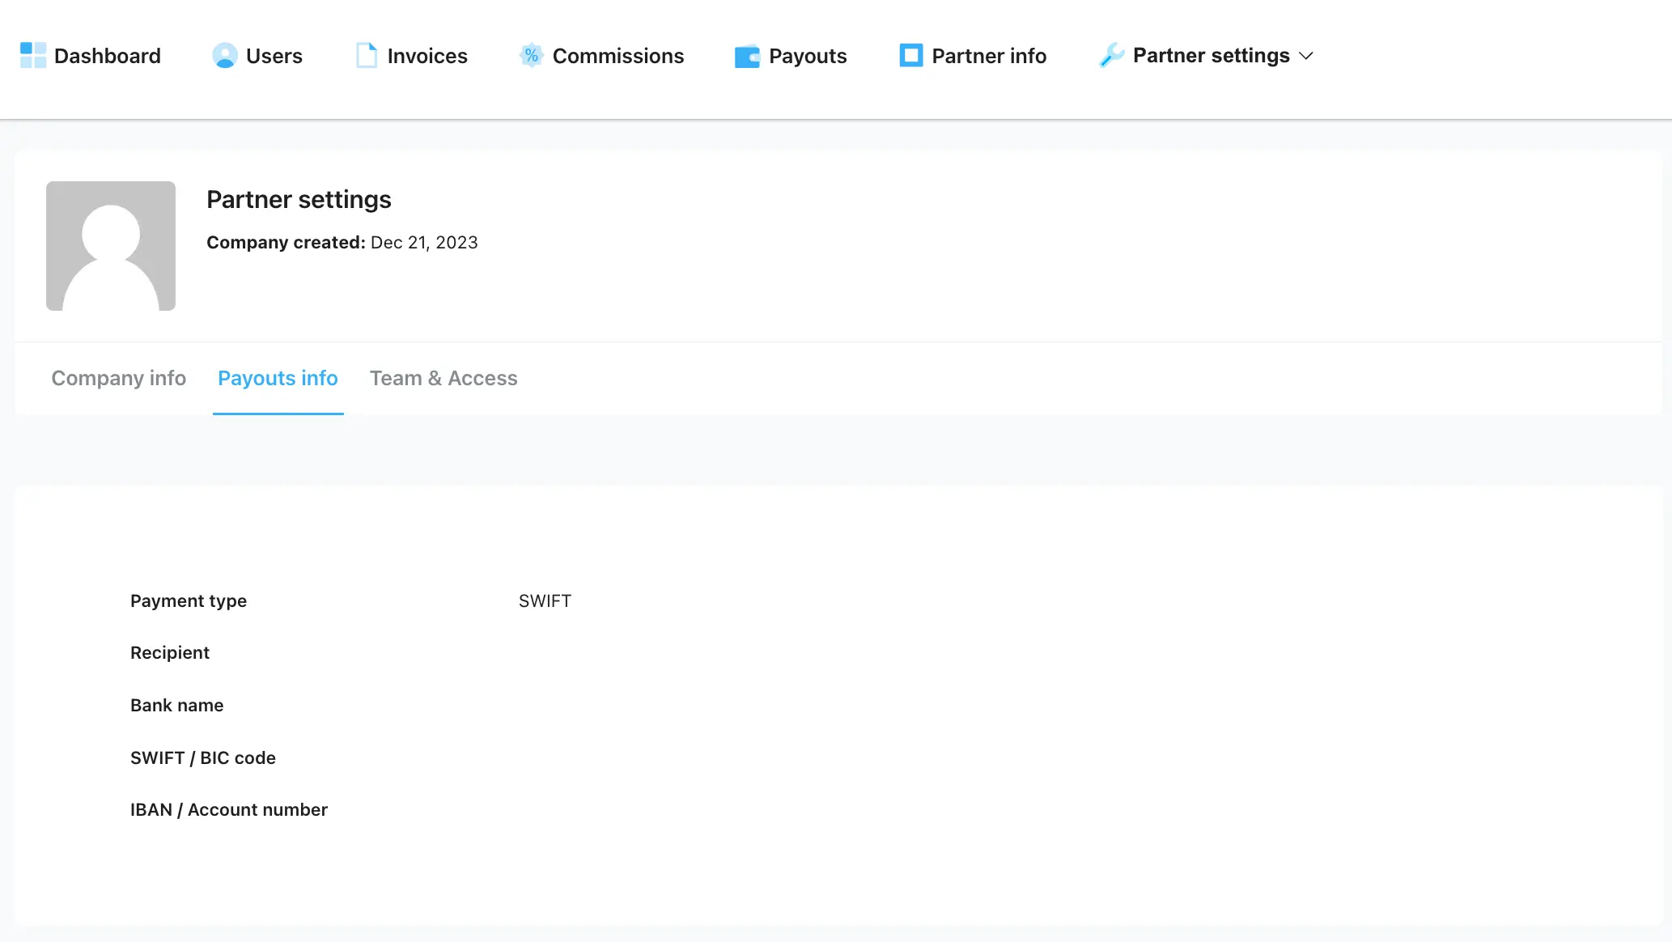
Task: Click the Partner info square icon
Action: pyautogui.click(x=910, y=55)
